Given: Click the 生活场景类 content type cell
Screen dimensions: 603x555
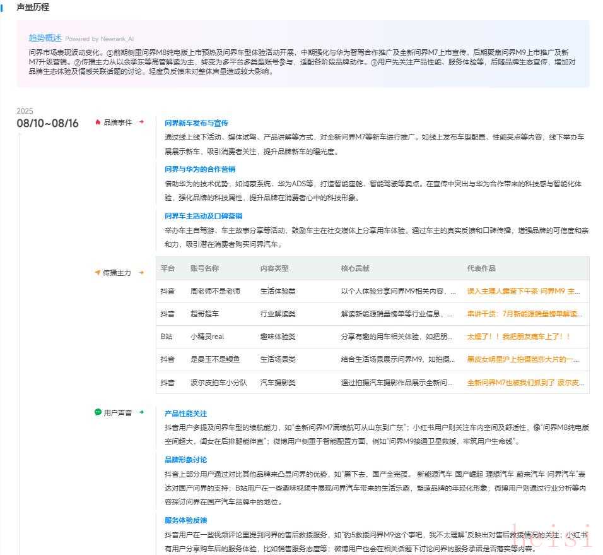Looking at the screenshot, I should point(278,359).
